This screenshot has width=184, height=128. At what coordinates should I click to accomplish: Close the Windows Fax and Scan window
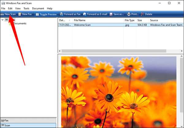click(x=179, y=3)
